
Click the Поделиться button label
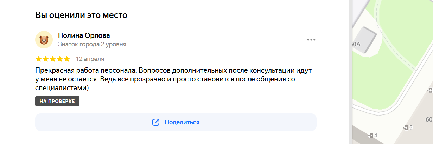pos(182,122)
